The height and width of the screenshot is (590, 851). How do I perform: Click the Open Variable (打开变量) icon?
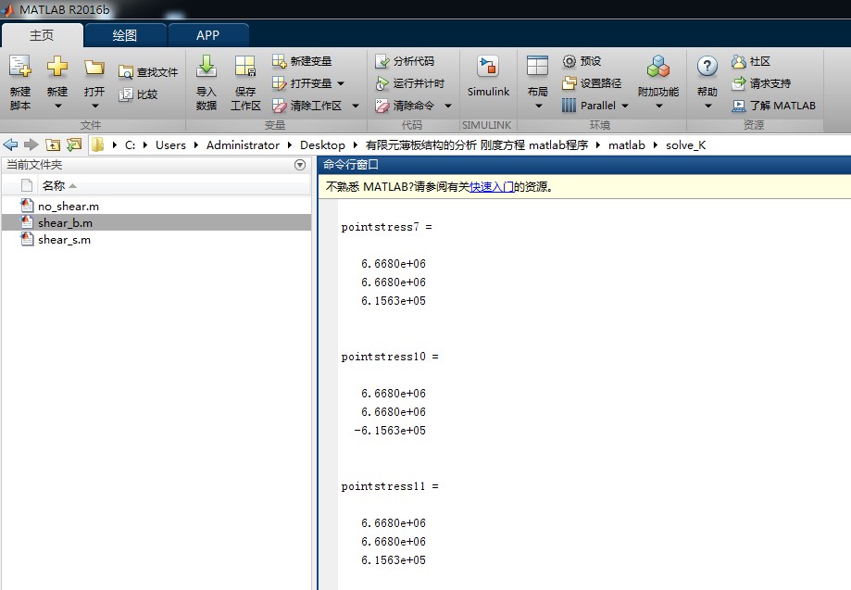[279, 83]
